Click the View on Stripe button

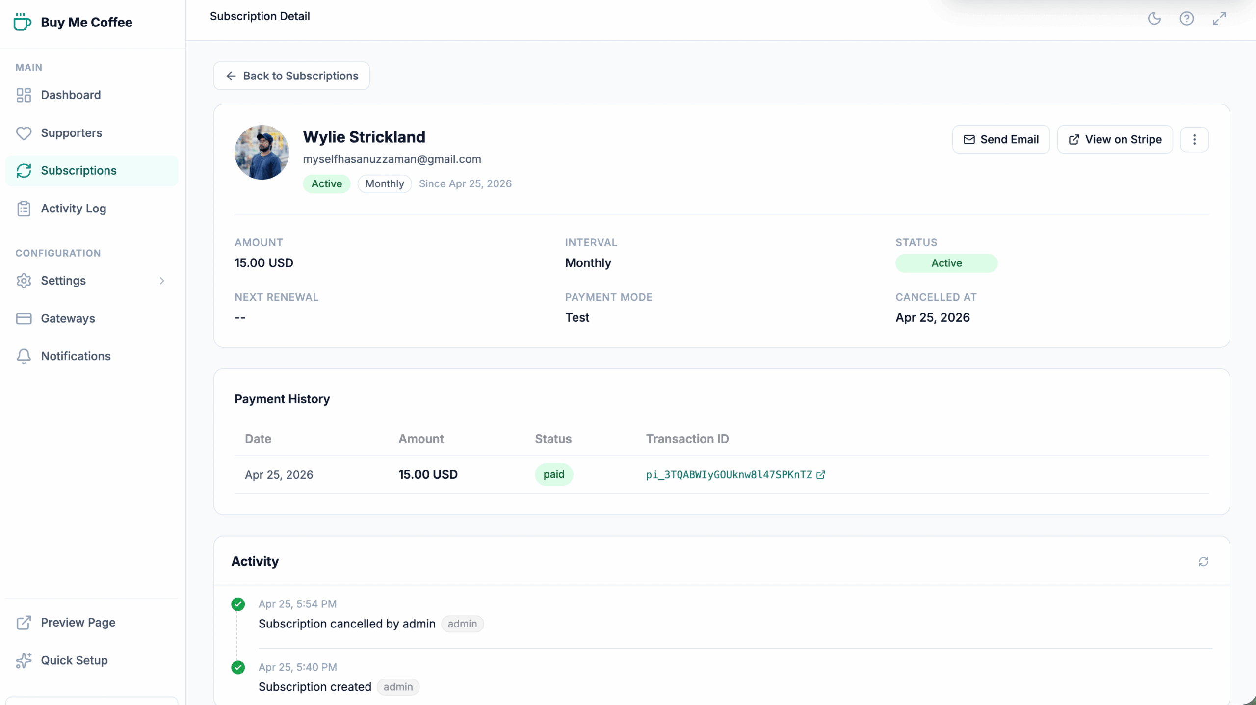[1115, 139]
